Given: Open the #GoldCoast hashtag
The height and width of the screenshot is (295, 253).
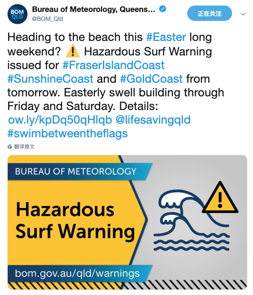Looking at the screenshot, I should point(151,78).
